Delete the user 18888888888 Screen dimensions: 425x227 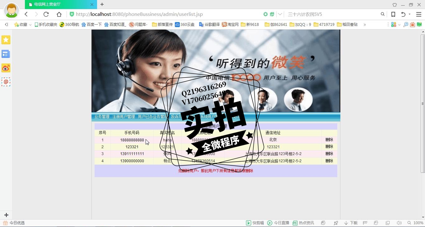(x=329, y=140)
